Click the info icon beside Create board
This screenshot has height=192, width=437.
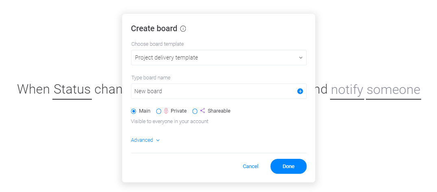tap(183, 29)
